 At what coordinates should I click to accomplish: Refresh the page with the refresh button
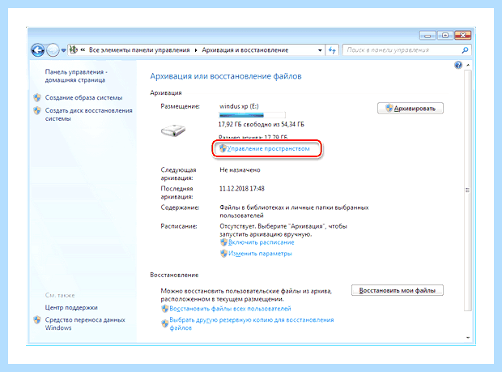click(332, 50)
